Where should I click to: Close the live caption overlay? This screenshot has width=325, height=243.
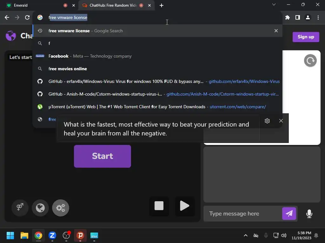pos(281,121)
